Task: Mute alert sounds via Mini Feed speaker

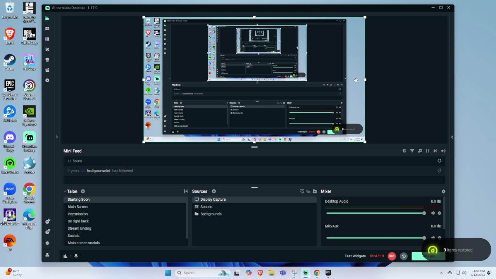Action: (x=443, y=151)
